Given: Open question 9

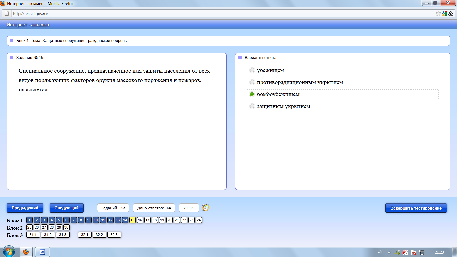Looking at the screenshot, I should (x=88, y=220).
